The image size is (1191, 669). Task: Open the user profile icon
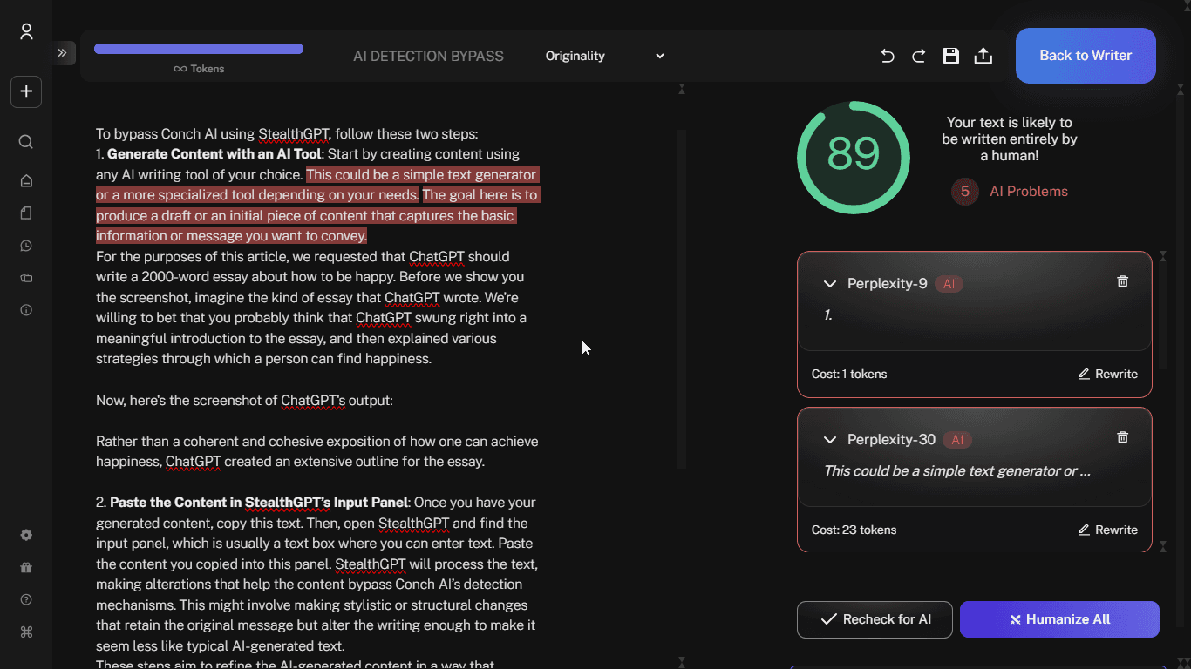tap(26, 32)
